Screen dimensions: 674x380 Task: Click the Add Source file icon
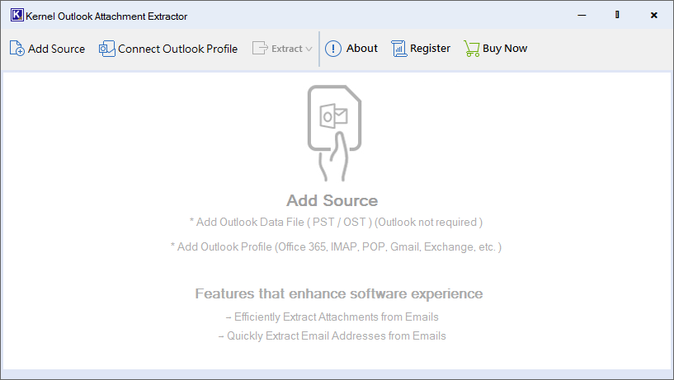[16, 49]
